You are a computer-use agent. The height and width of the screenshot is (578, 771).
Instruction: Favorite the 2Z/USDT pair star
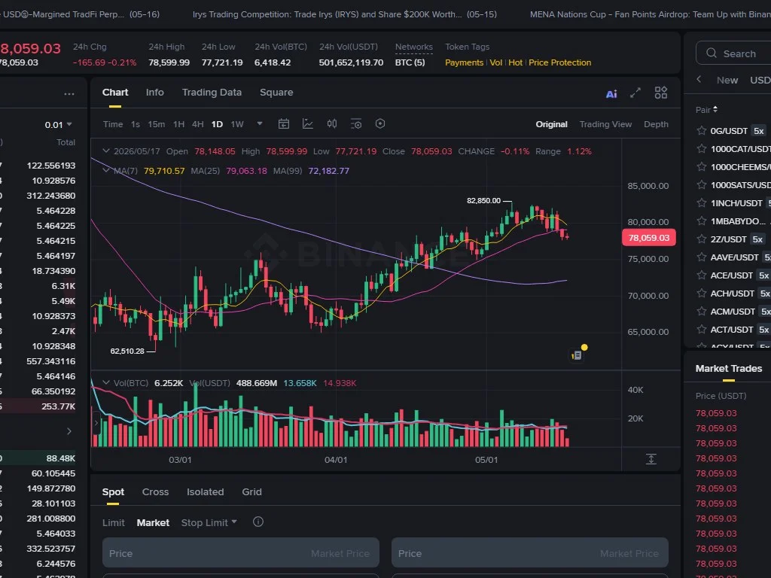point(702,239)
